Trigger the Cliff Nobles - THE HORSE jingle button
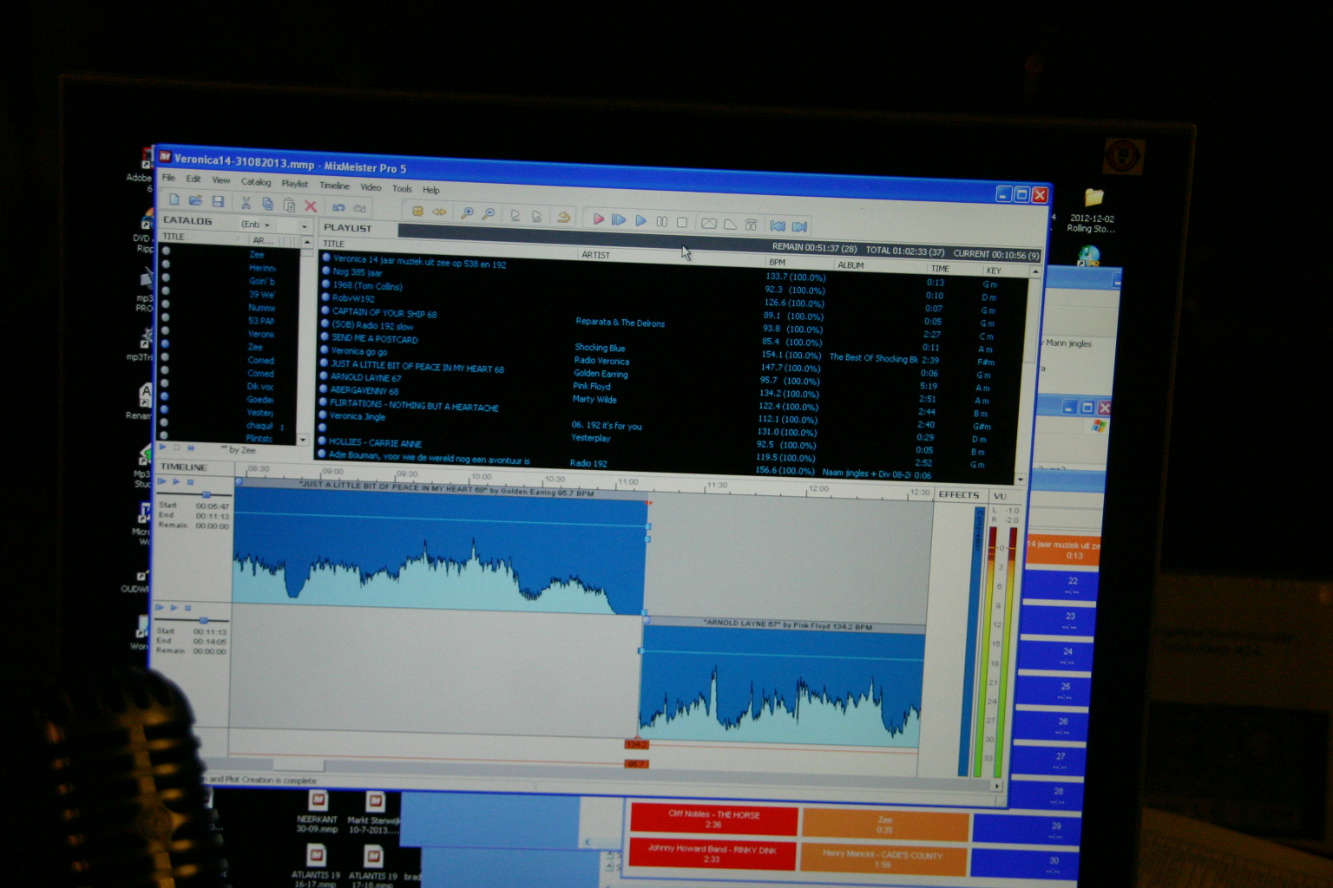Screen dimensions: 1333x888 (x=713, y=819)
